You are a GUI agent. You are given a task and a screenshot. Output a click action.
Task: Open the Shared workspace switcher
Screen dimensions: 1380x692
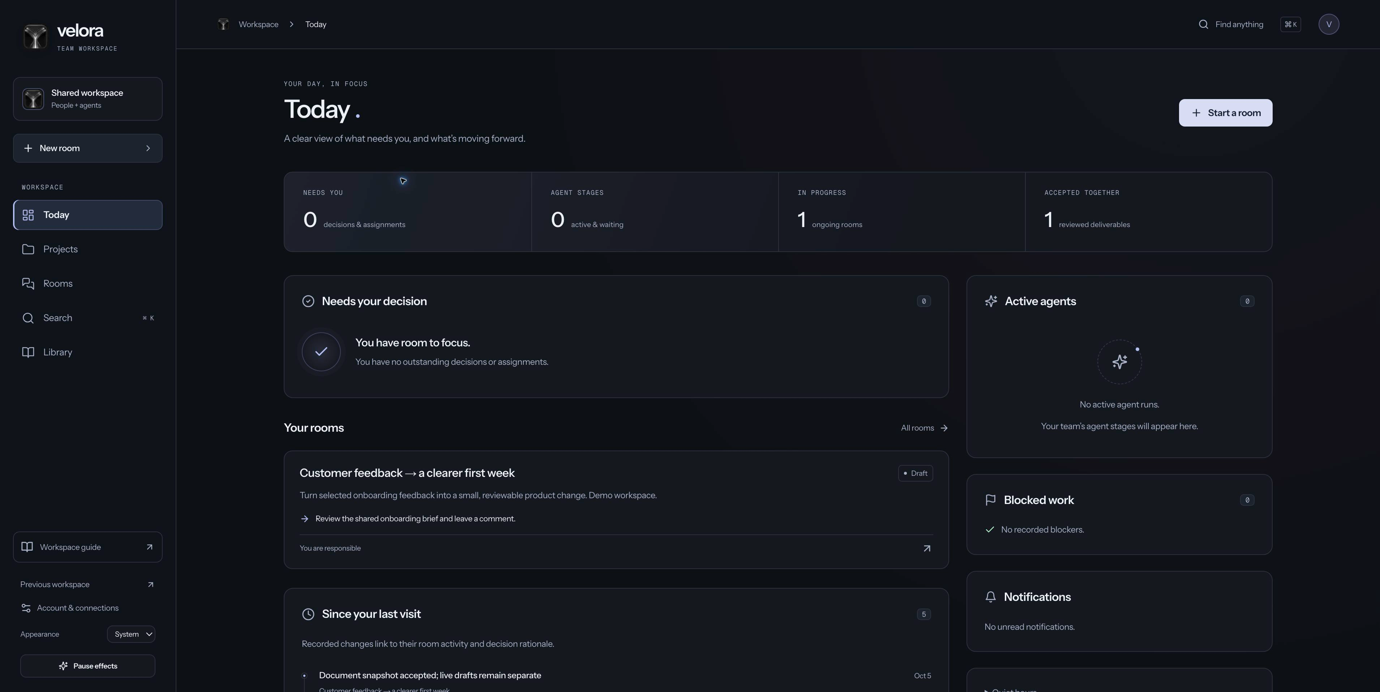coord(88,99)
